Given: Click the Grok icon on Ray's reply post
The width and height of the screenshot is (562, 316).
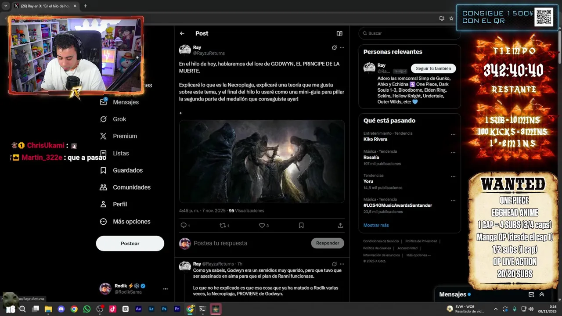Looking at the screenshot, I should tap(334, 264).
